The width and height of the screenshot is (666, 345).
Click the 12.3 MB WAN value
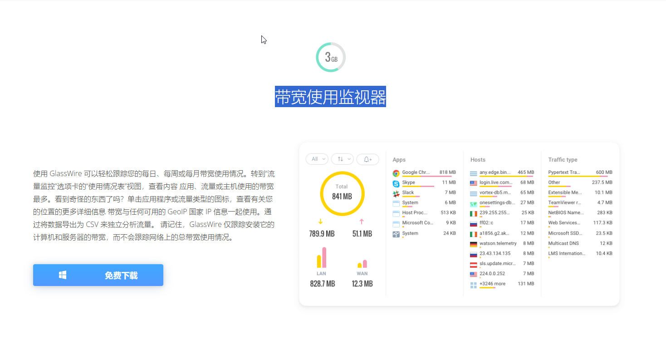362,284
